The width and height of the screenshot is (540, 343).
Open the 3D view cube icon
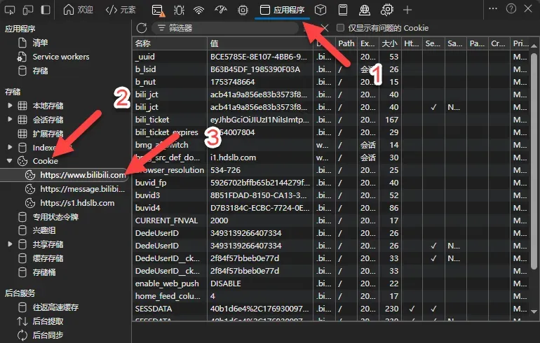(x=320, y=10)
